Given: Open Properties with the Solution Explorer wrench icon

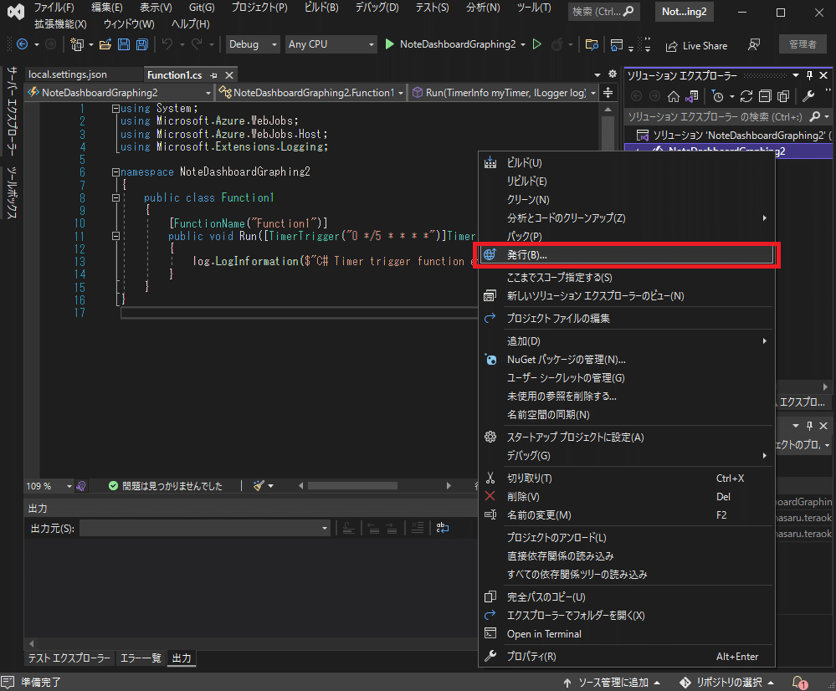Looking at the screenshot, I should 808,96.
